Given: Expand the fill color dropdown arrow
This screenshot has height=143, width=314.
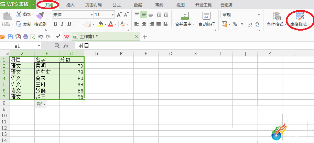Looking at the screenshot, I should click(x=106, y=24).
